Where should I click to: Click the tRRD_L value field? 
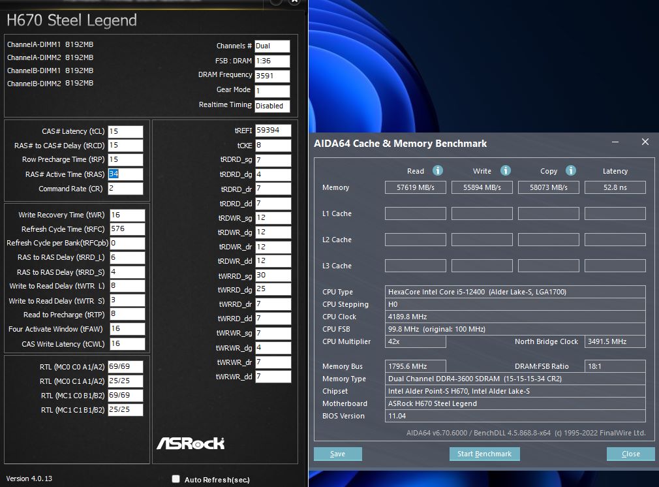[x=127, y=258]
